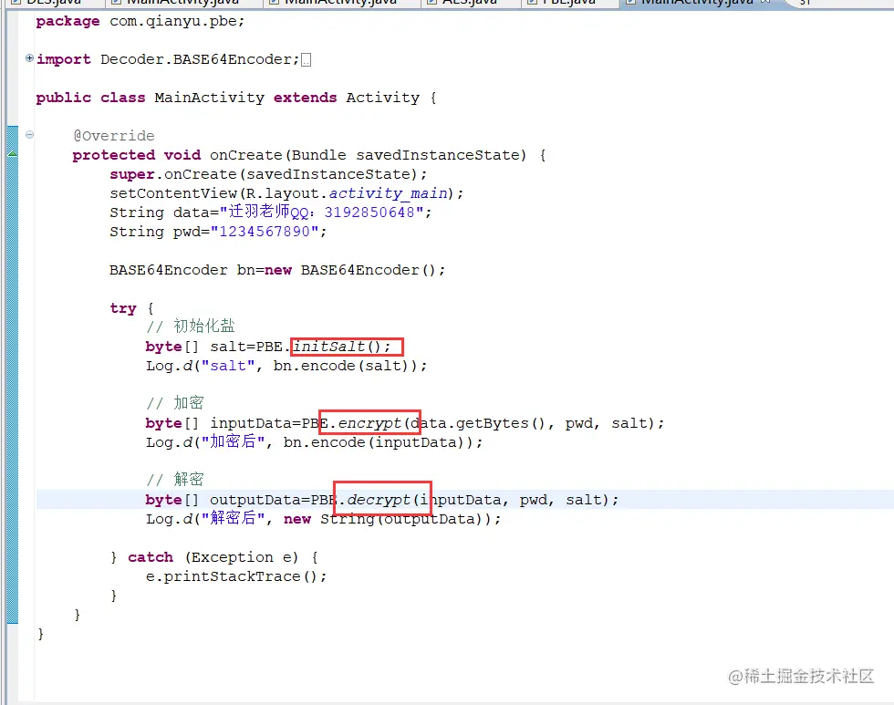Click 'activity_main' in setContentView call

388,193
